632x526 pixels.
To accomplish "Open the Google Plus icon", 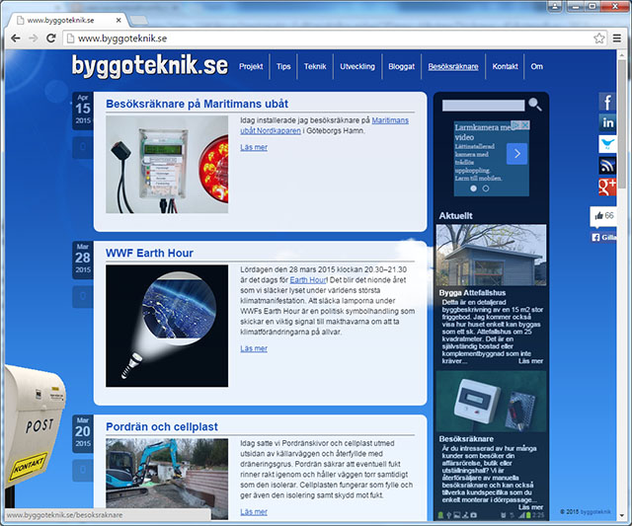I will point(607,187).
